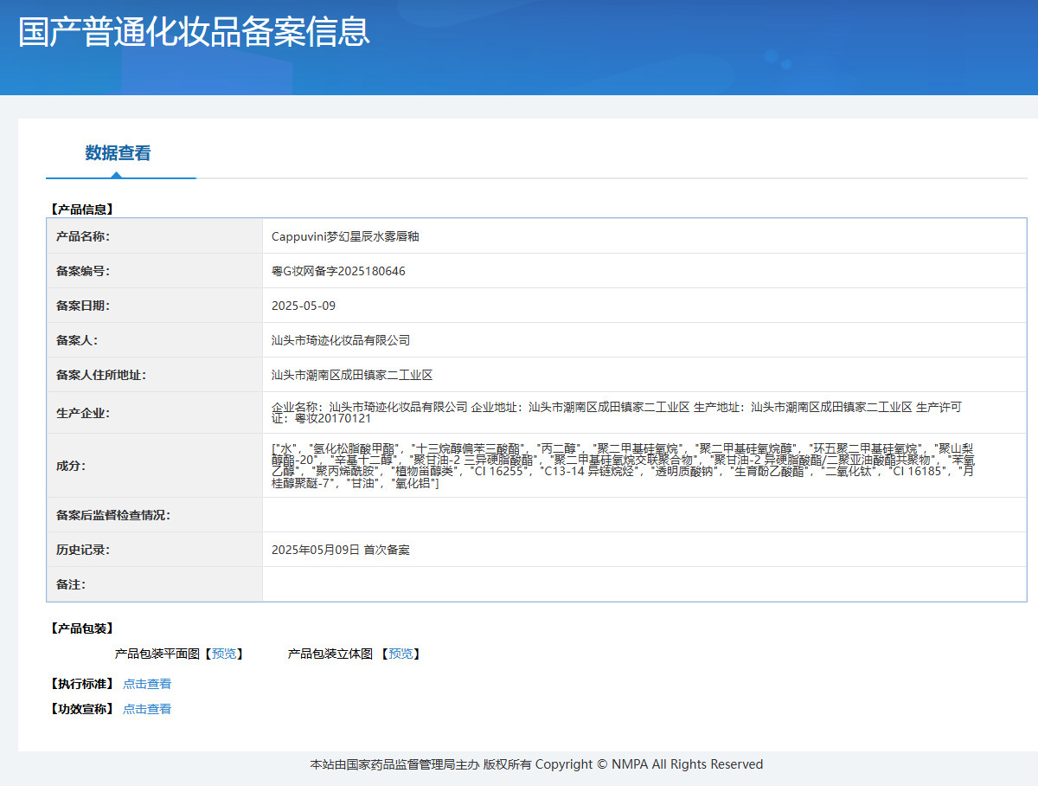
Task: Click the filer name 汕头市琦迹化妆品有限公司
Action: coord(341,340)
